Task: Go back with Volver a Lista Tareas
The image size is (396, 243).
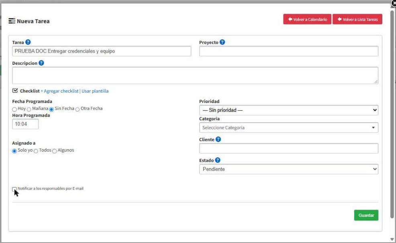Action: (x=357, y=19)
